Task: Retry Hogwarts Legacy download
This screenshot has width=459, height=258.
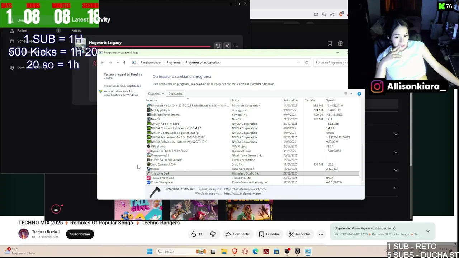Action: click(x=218, y=46)
